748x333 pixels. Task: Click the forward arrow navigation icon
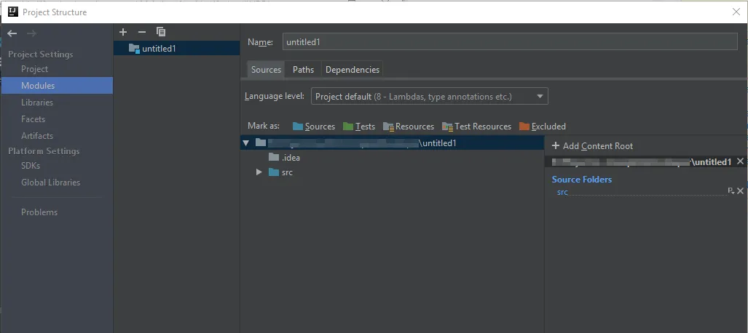(x=31, y=33)
